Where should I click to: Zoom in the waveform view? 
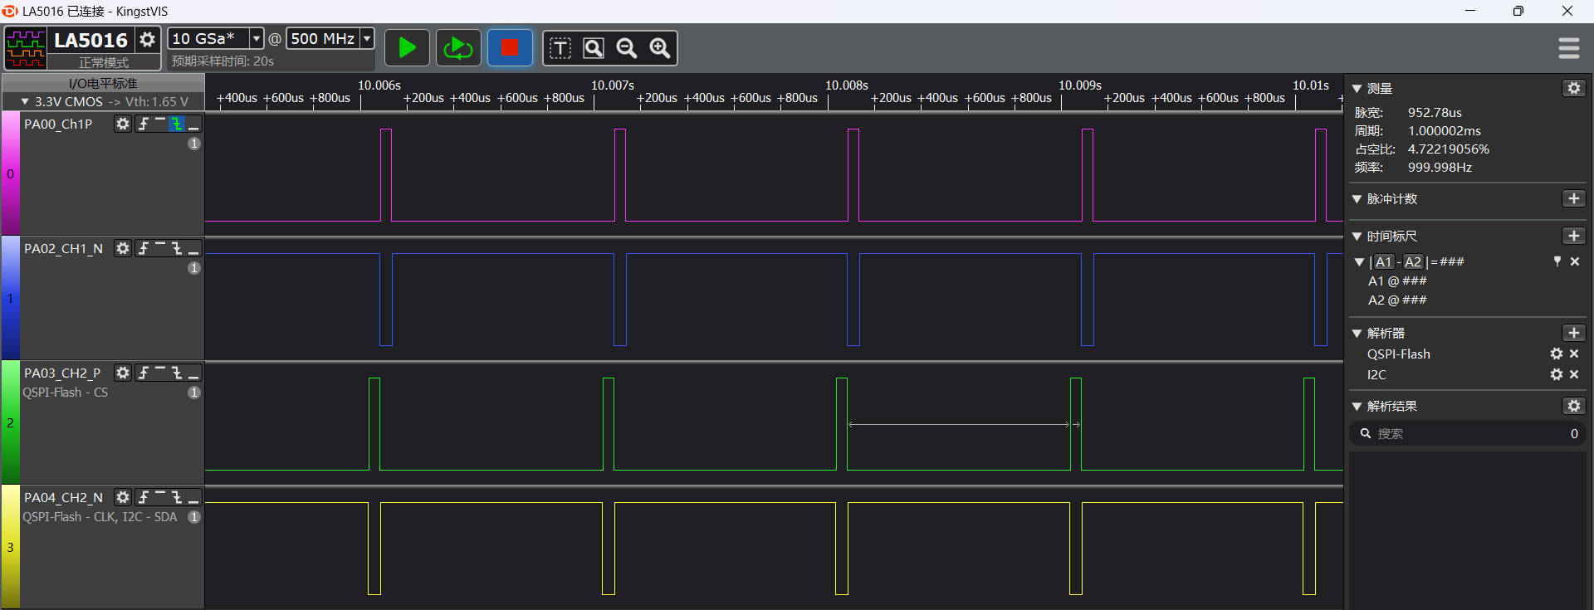(x=660, y=48)
